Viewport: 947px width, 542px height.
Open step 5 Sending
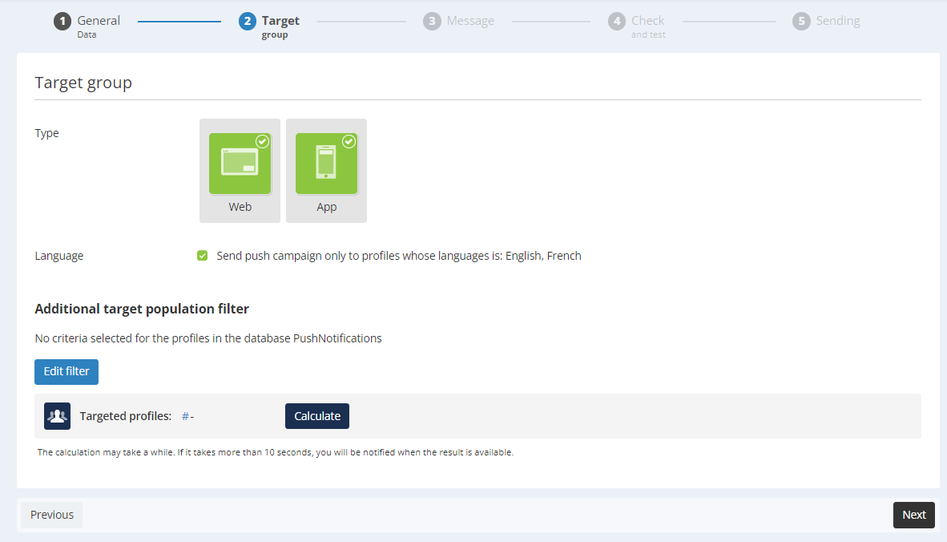826,21
